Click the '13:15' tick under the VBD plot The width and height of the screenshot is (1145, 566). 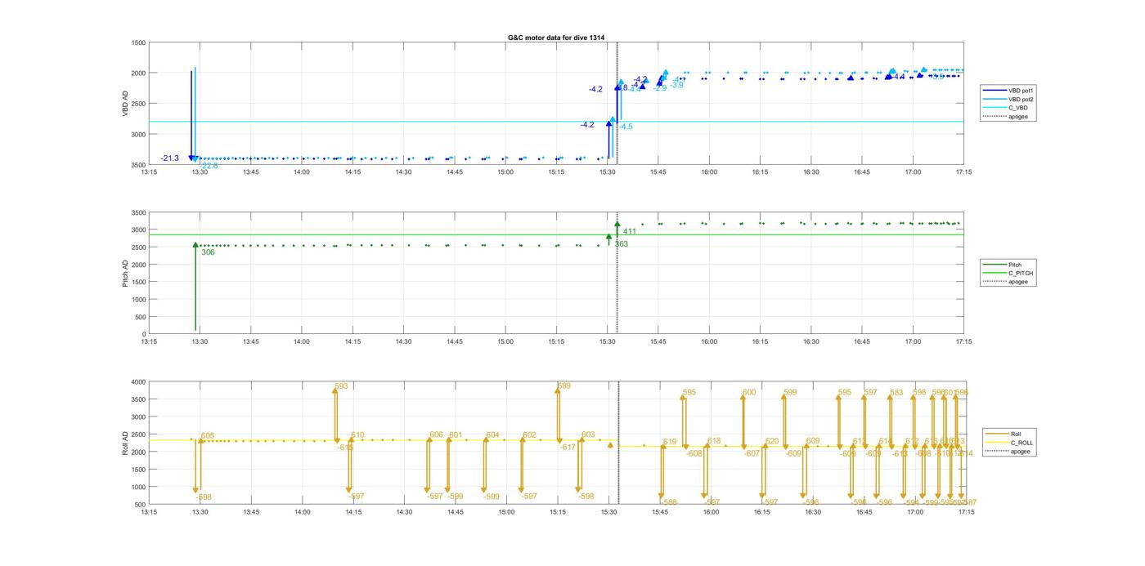click(x=149, y=172)
